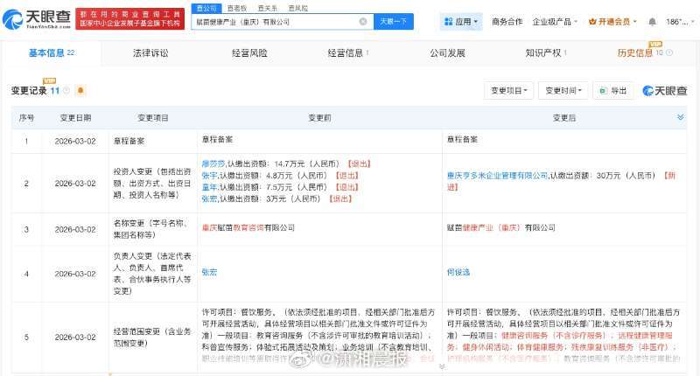This screenshot has width=700, height=376.
Task: Click the 名称变更 item cell in row 3
Action: (150, 229)
